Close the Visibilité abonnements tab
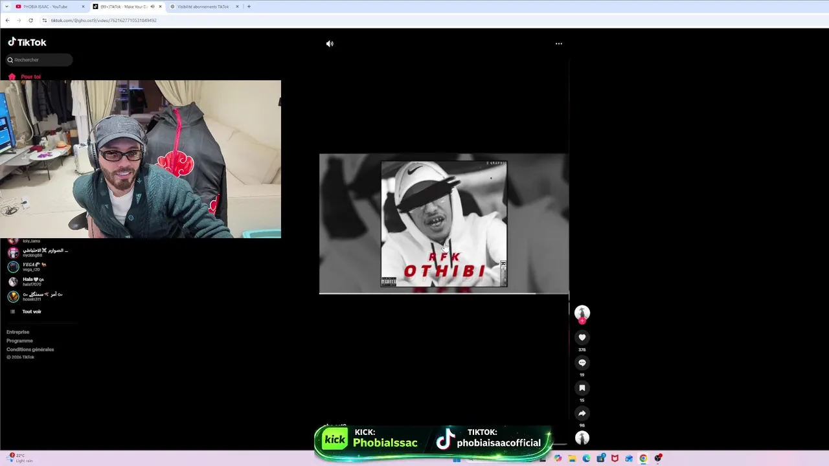Viewport: 829px width, 466px height. (237, 6)
